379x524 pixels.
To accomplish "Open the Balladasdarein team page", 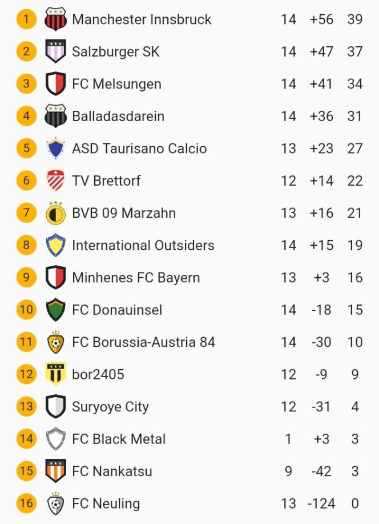I will point(118,116).
